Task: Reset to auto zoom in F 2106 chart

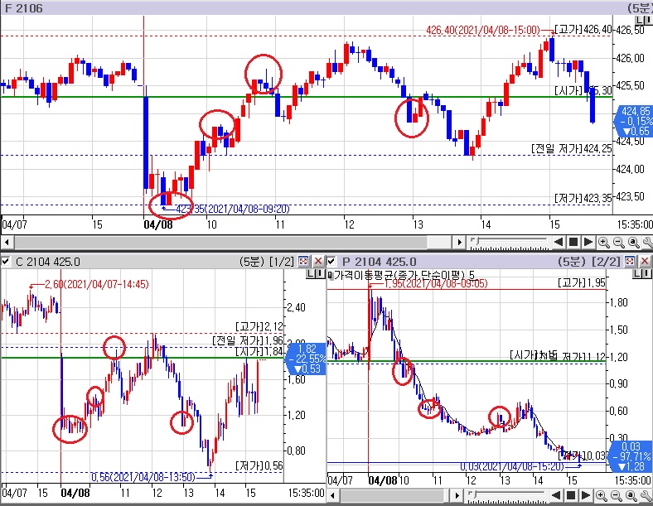Action: pos(633,242)
